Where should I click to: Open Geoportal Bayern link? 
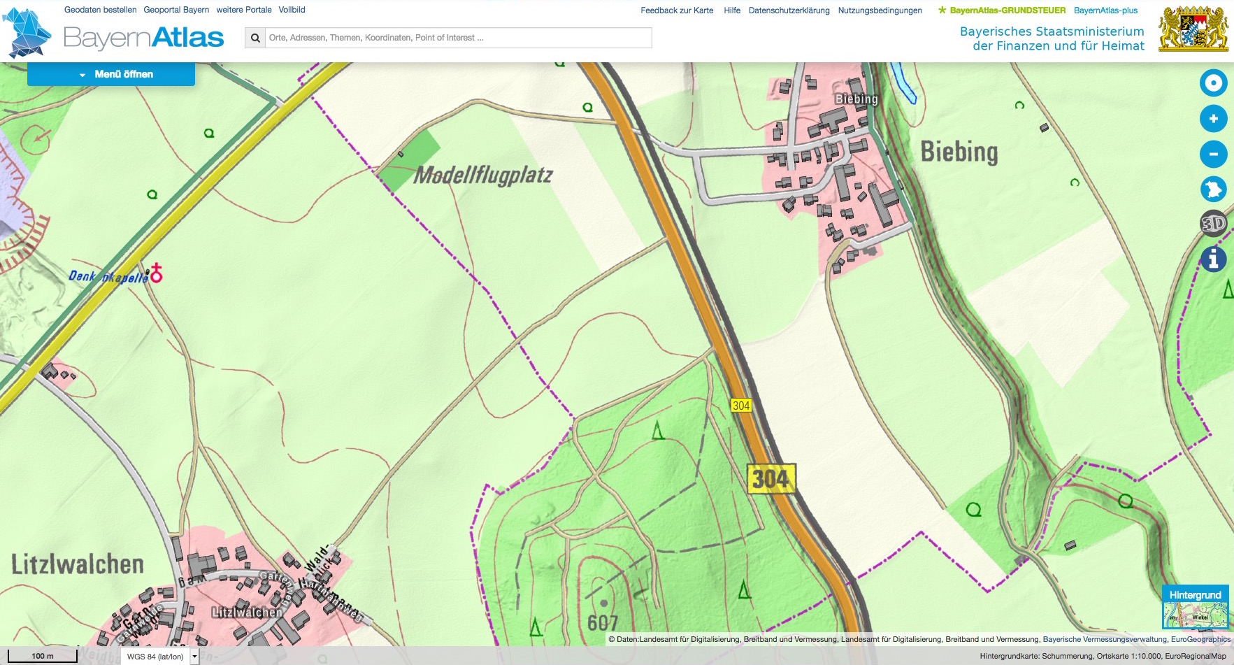[x=176, y=10]
